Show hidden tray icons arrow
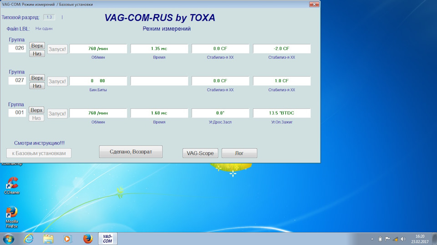Viewport: 437px width, 245px height. click(x=372, y=239)
